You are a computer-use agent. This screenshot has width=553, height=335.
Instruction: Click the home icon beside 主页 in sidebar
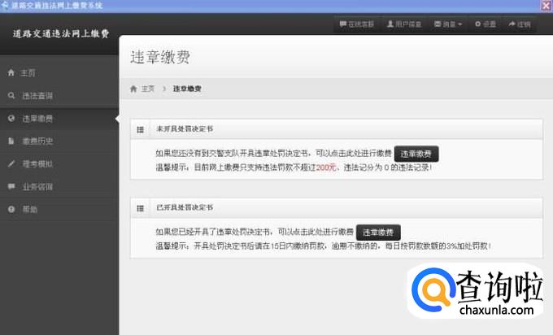[11, 72]
